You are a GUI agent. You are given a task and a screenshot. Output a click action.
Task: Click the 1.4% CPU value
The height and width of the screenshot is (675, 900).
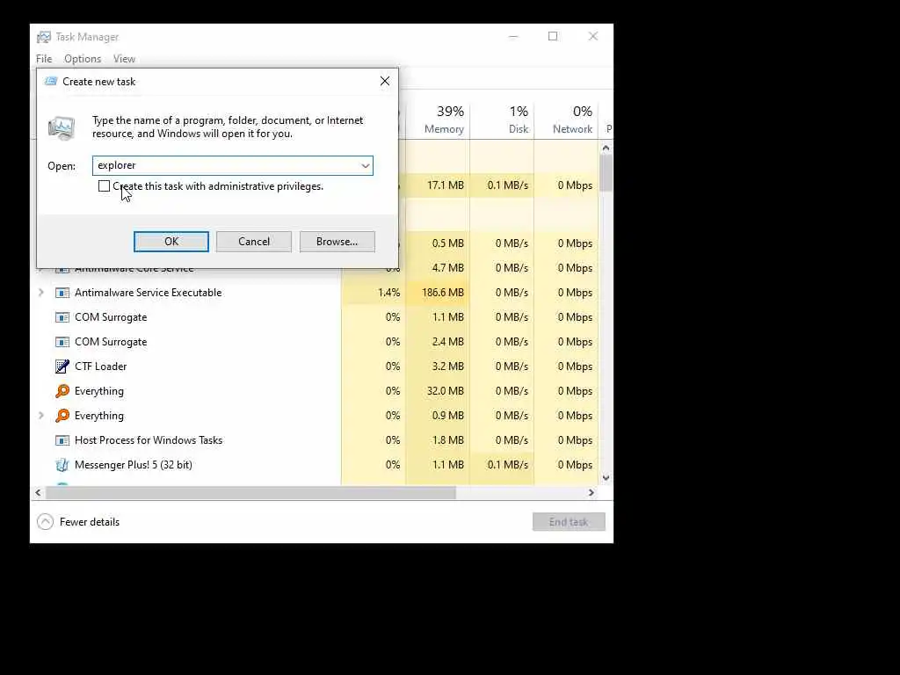[x=388, y=293]
